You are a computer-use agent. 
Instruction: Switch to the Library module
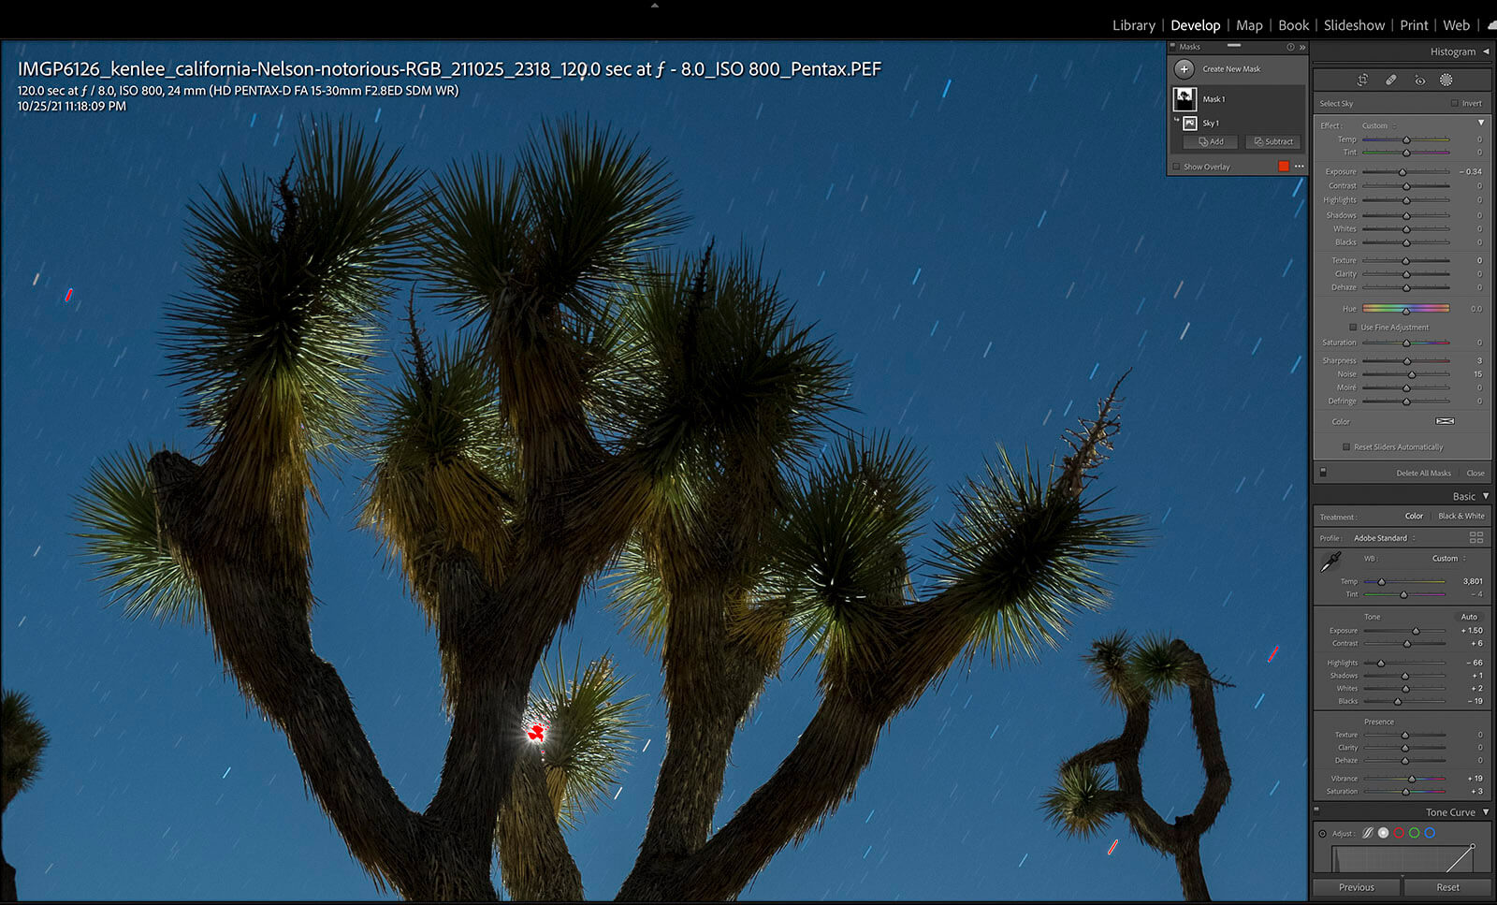pyautogui.click(x=1133, y=25)
